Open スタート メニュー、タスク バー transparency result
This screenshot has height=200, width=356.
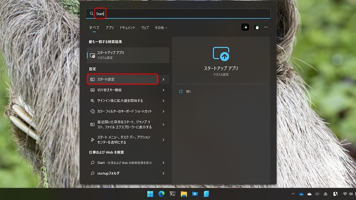122,140
